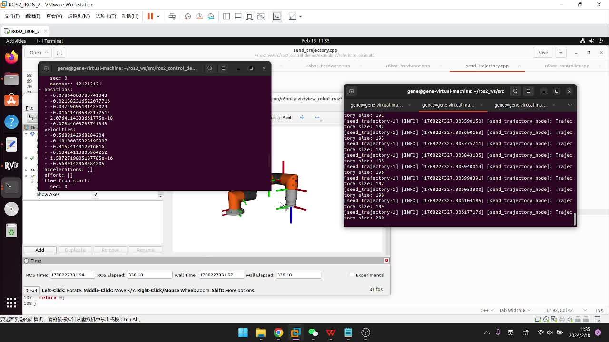Click the ROS Time input field

(x=72, y=275)
